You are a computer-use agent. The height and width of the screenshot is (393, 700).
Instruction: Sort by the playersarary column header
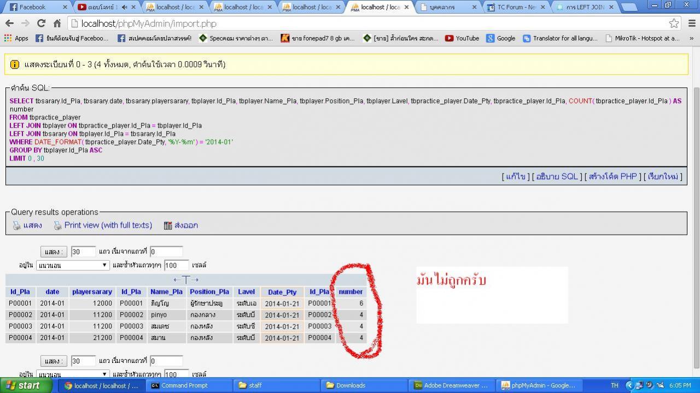click(x=92, y=292)
